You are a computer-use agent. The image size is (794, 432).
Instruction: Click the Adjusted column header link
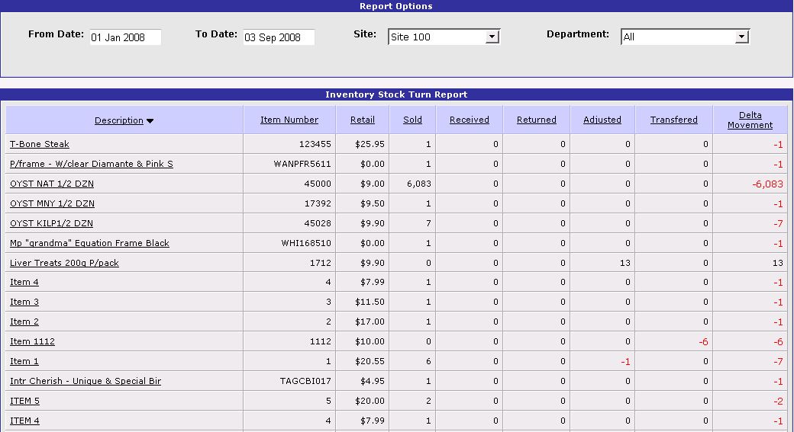click(x=602, y=120)
